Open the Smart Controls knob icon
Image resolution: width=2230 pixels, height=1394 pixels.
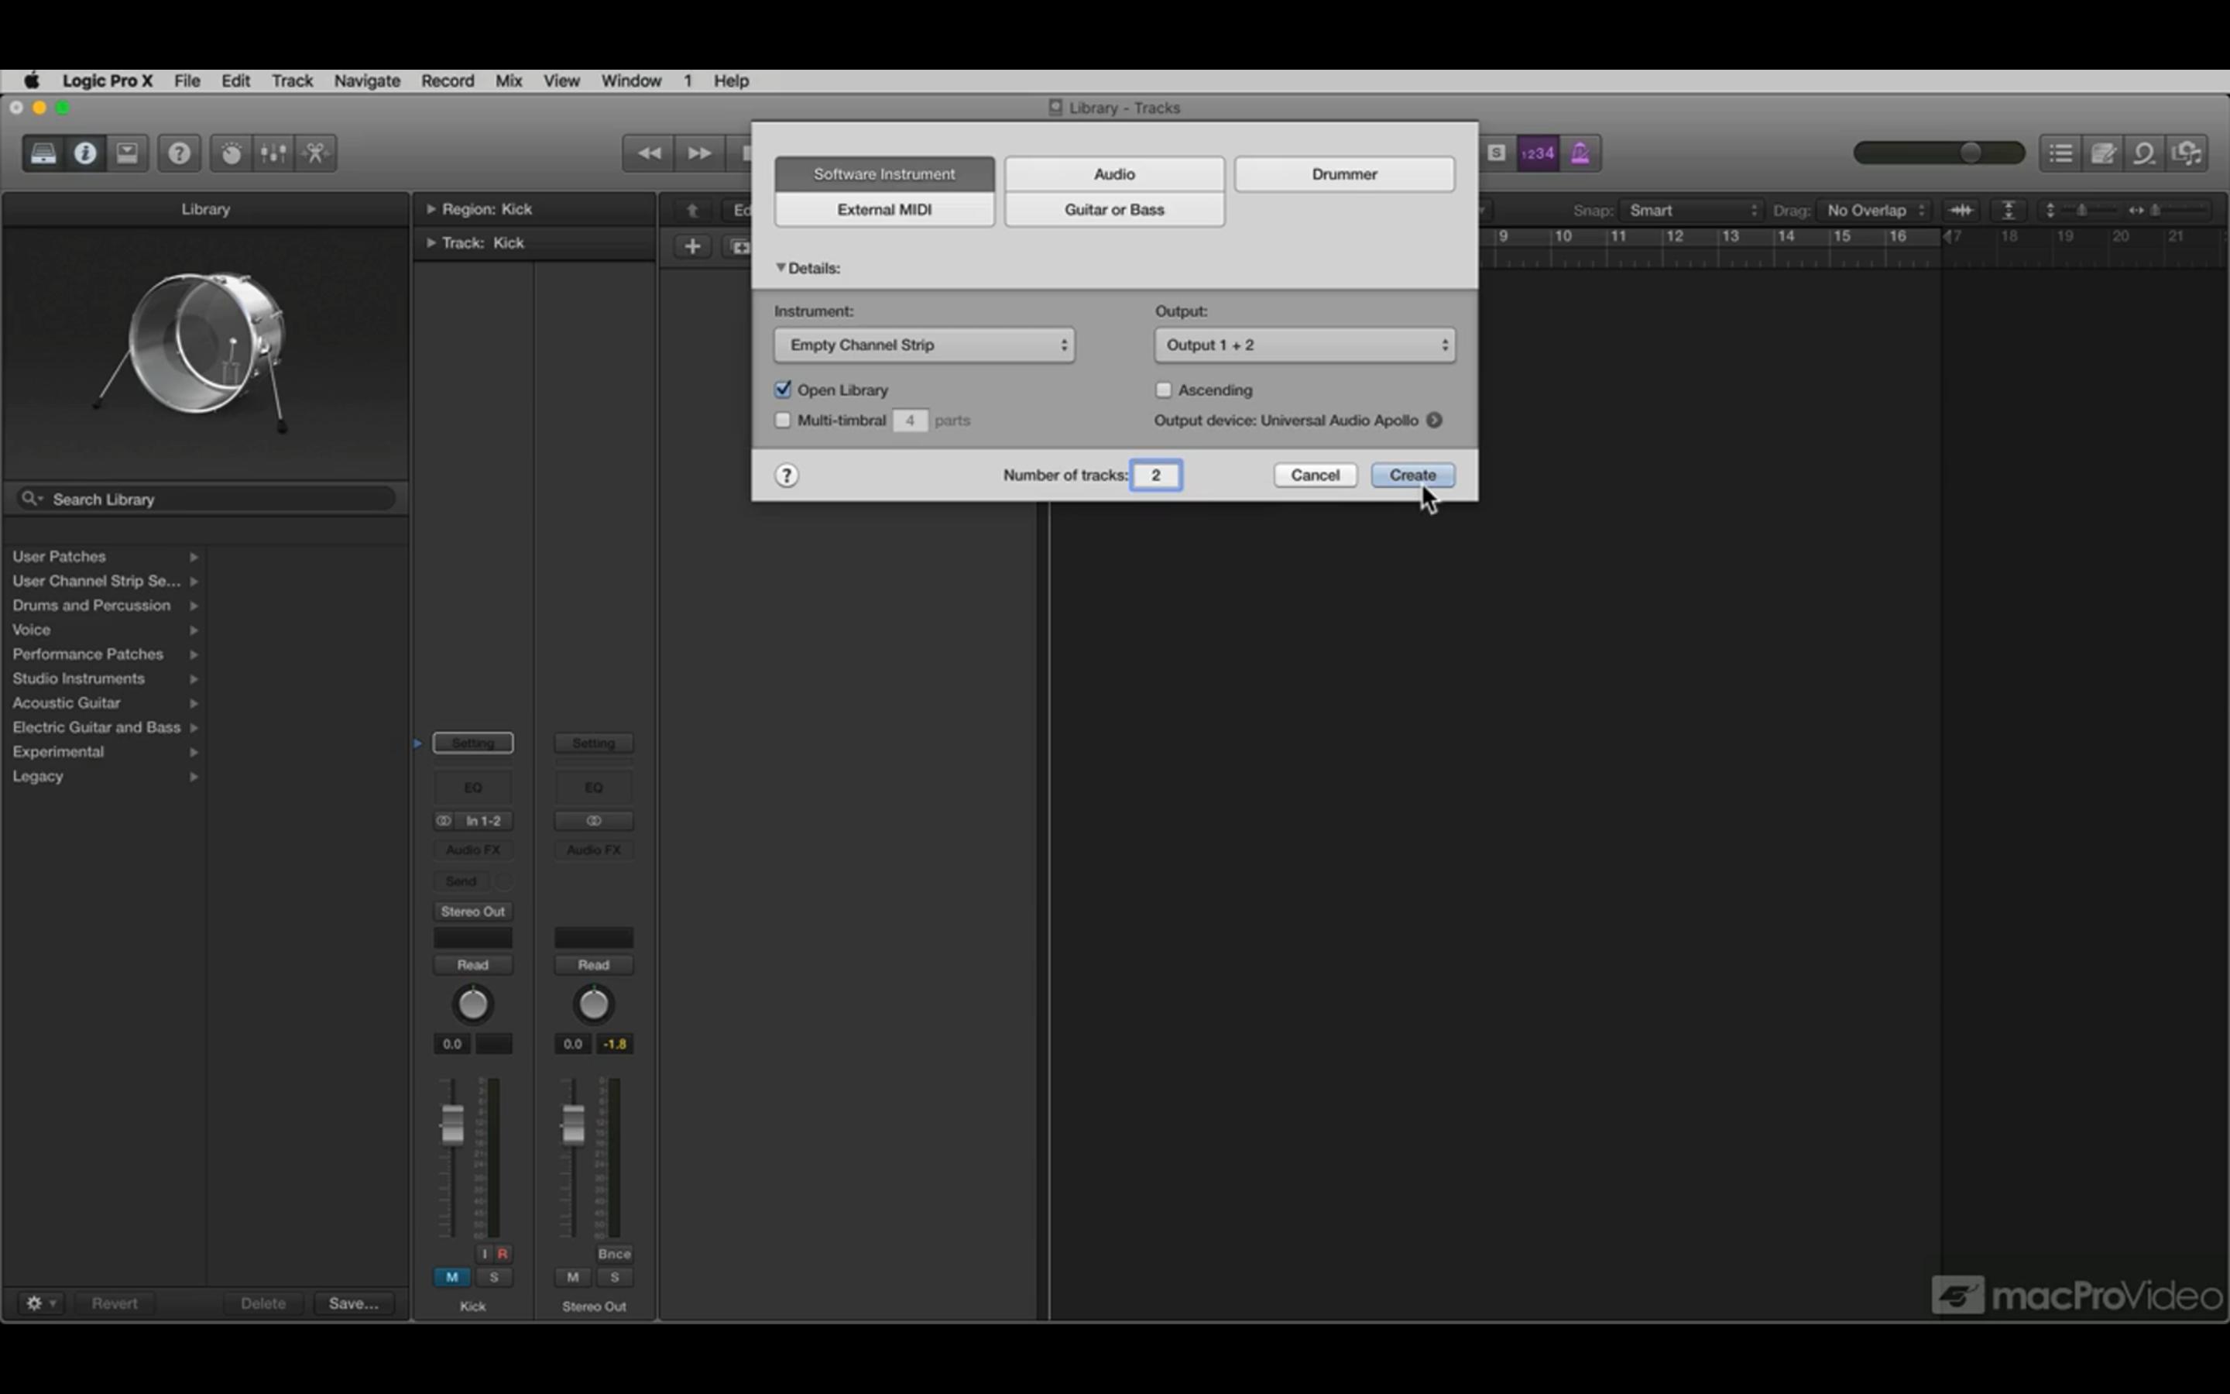232,153
